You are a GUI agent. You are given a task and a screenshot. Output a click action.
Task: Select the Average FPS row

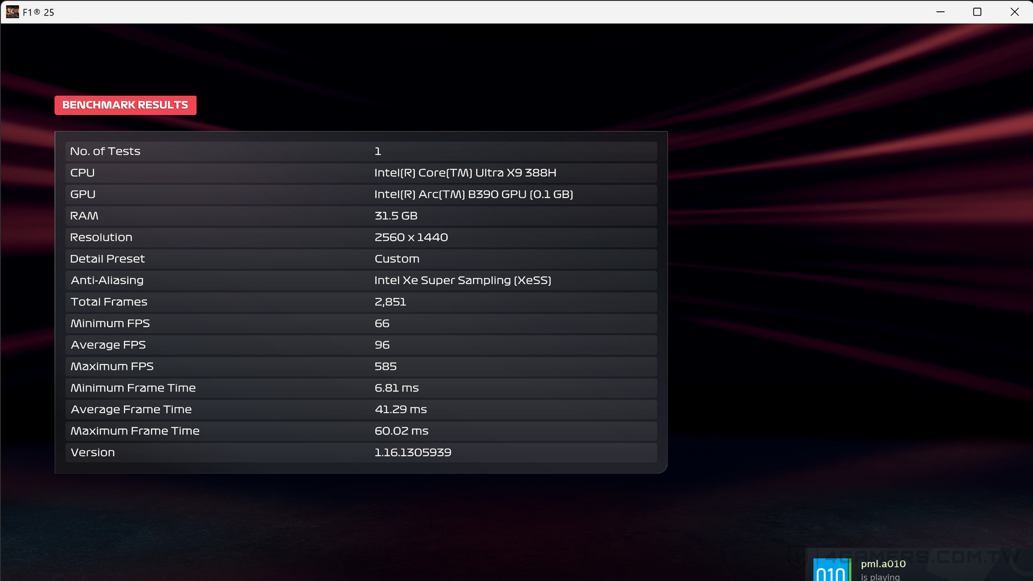(360, 345)
